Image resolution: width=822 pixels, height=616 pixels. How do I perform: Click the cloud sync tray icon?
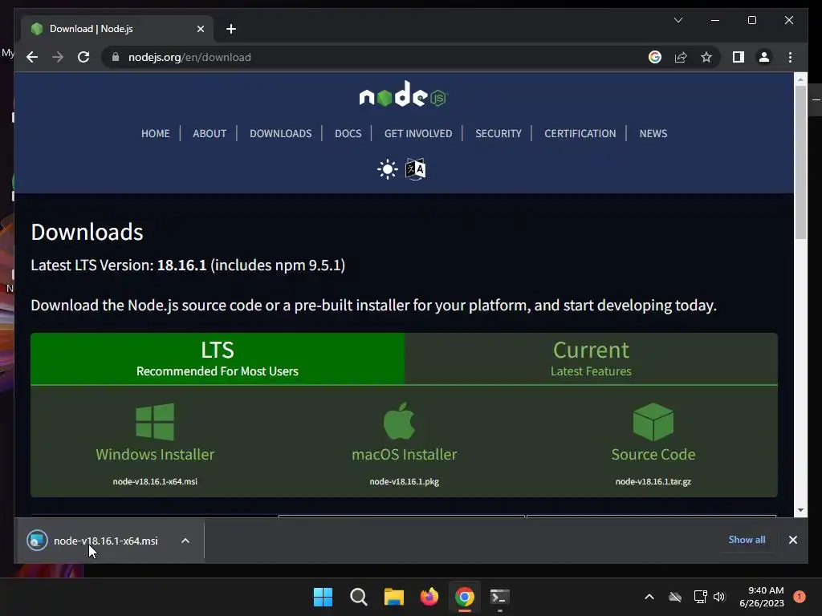click(675, 597)
